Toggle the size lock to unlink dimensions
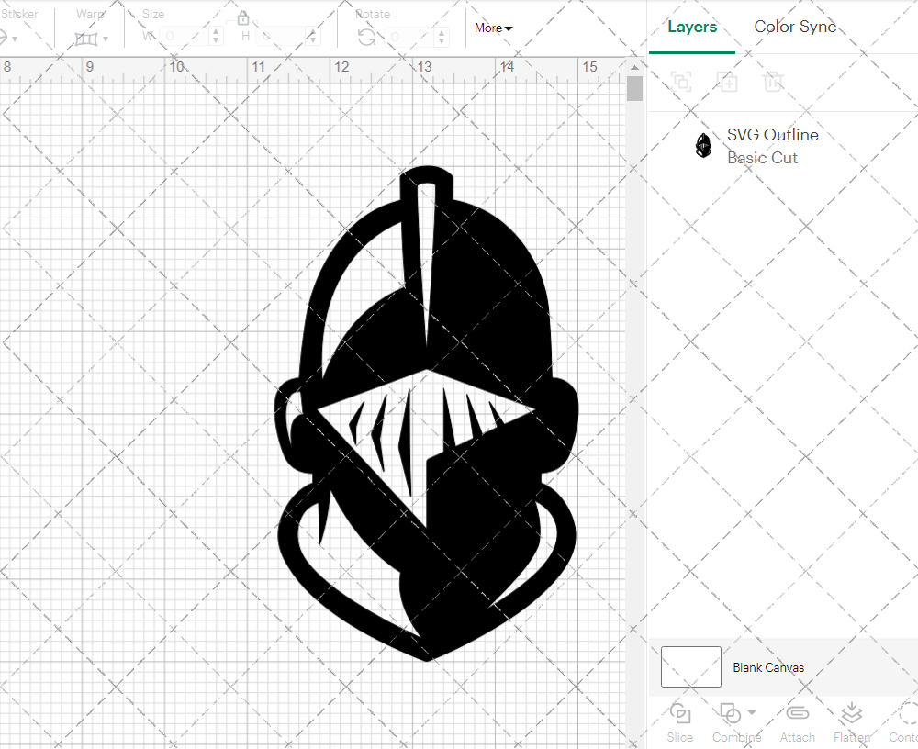Viewport: 918px width, 749px height. (243, 17)
